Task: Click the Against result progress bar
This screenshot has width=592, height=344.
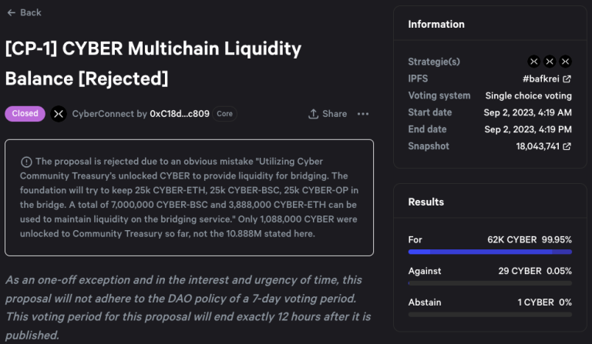Action: click(489, 283)
